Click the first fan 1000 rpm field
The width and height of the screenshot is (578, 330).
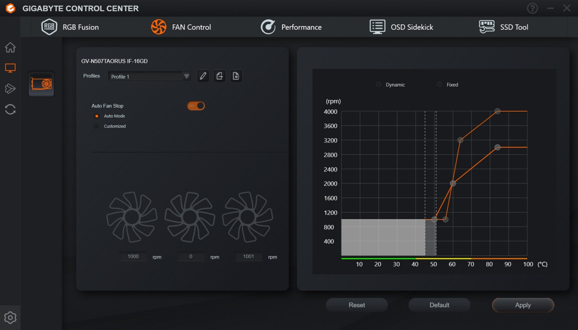point(133,256)
